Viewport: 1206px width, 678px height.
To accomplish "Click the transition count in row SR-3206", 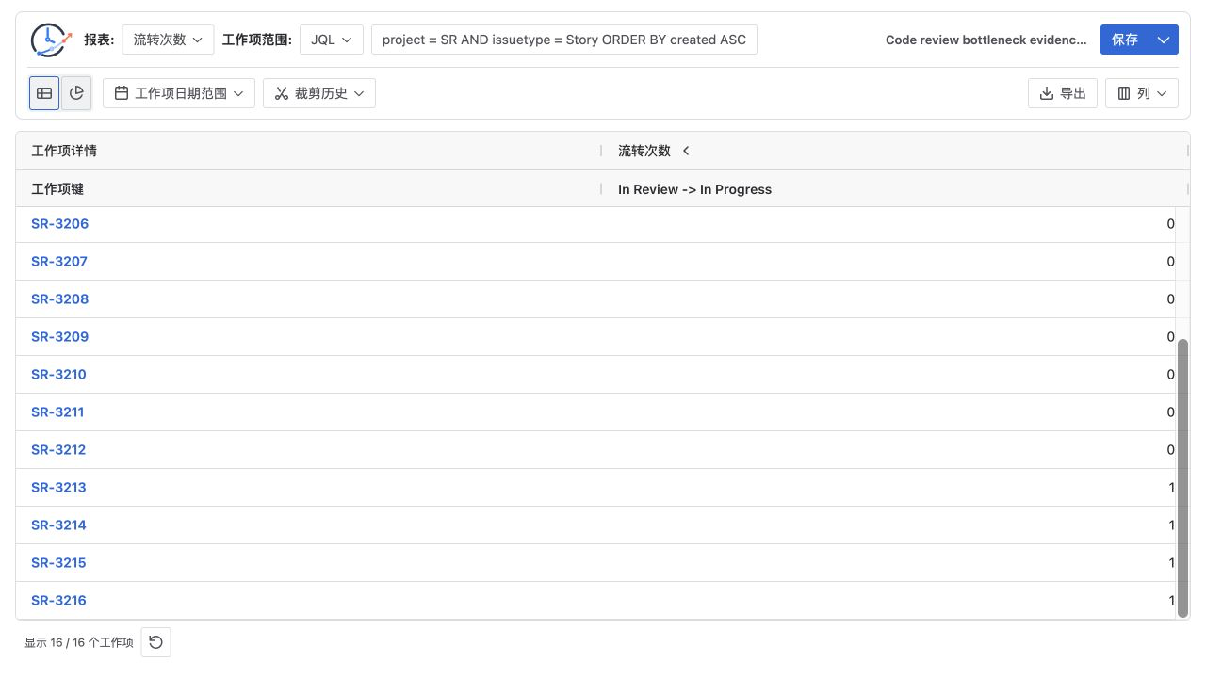I will point(1171,224).
